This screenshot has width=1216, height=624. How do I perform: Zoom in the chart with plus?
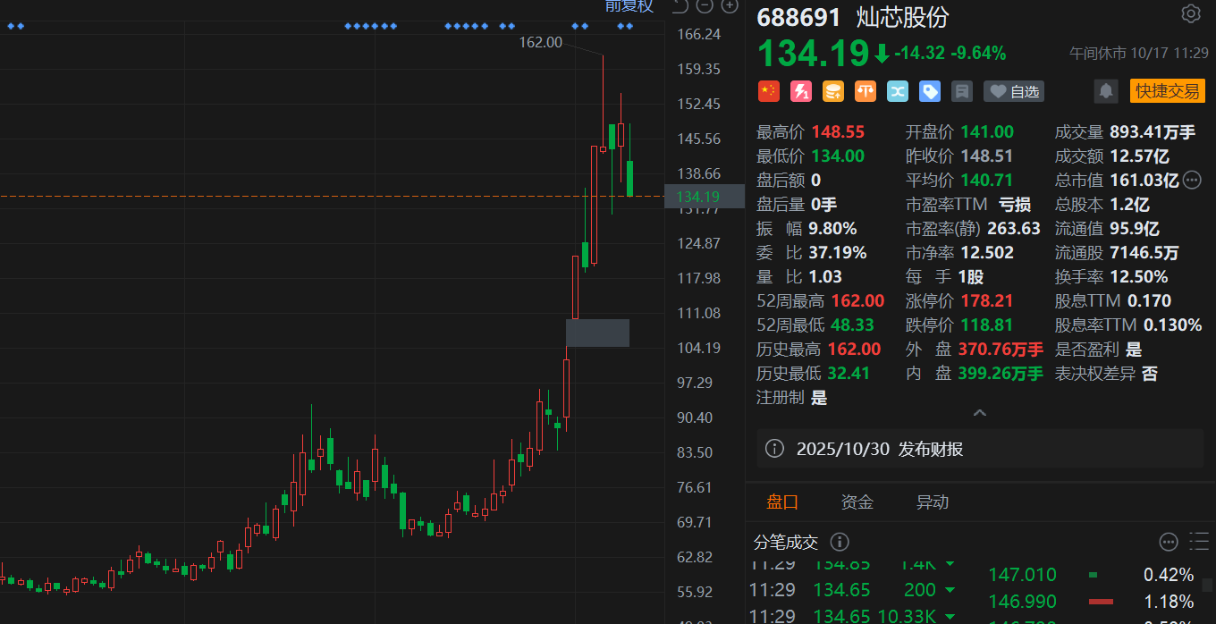730,6
